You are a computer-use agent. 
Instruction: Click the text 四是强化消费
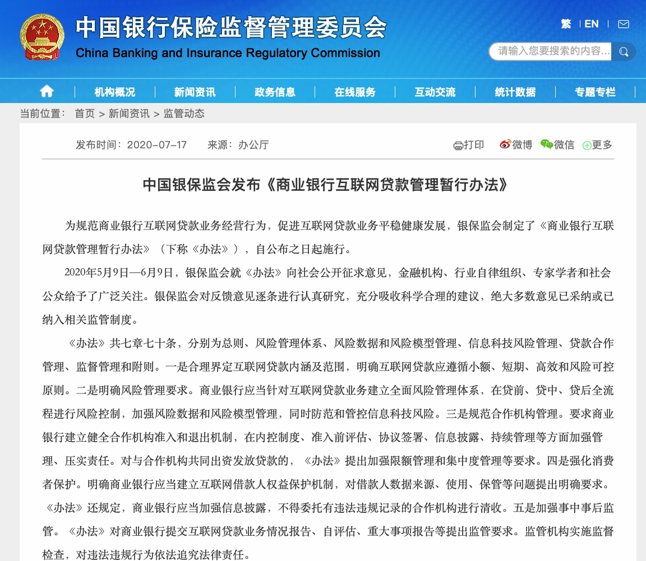[x=580, y=461]
